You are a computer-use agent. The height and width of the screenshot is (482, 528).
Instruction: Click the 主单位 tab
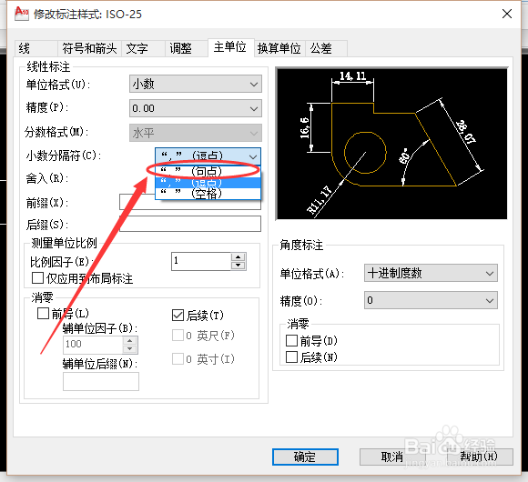point(230,47)
